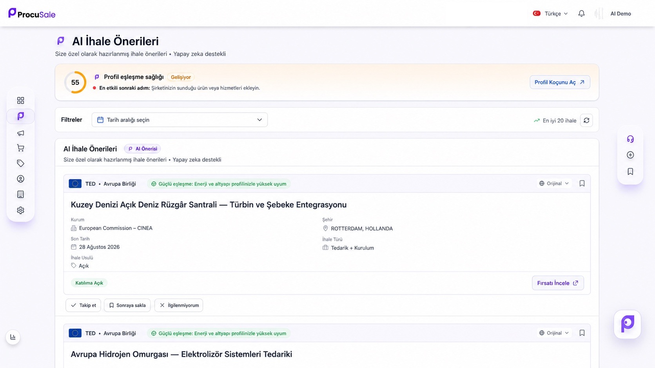Click the headset support icon

click(630, 139)
